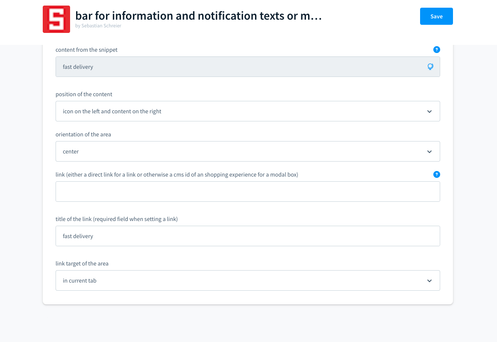Viewport: 497px width, 342px height.
Task: Click the red S plugin logo
Action: [x=56, y=19]
